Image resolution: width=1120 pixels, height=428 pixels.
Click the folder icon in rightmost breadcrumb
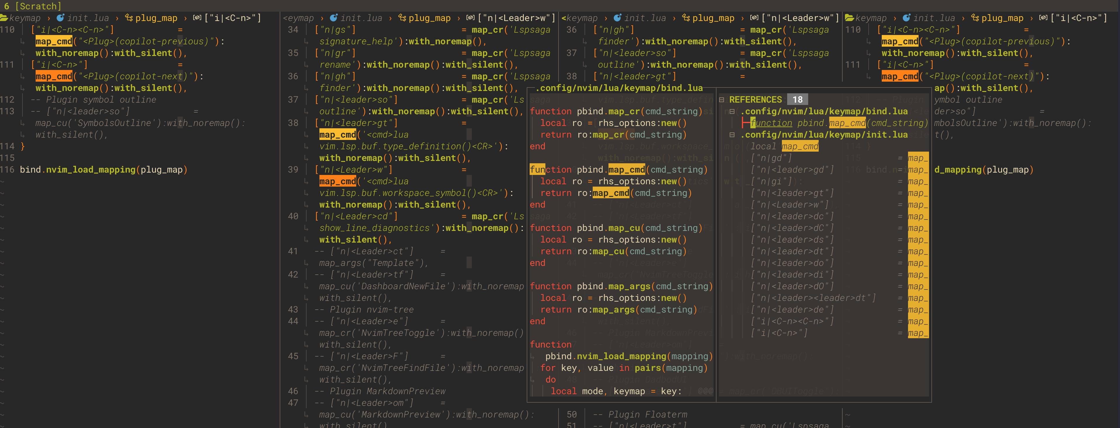tap(850, 18)
